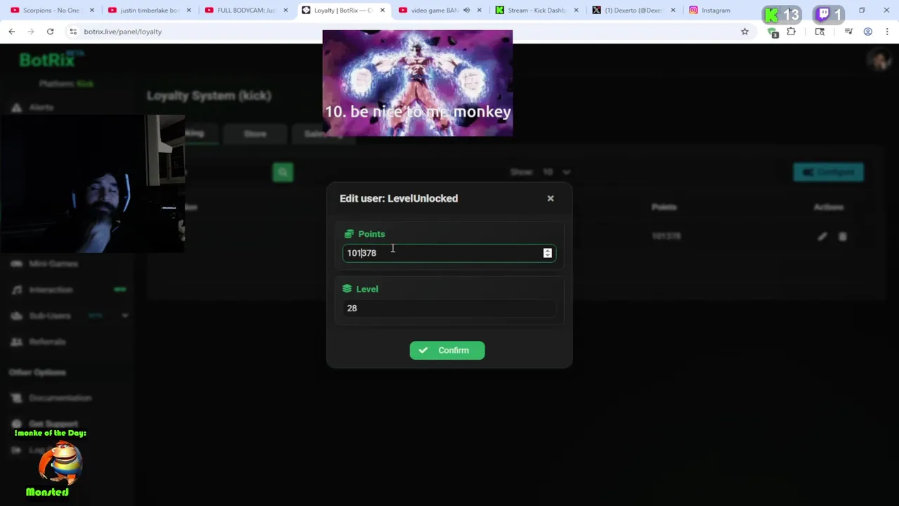
Task: Click the Kick viewer count badge
Action: (x=782, y=14)
